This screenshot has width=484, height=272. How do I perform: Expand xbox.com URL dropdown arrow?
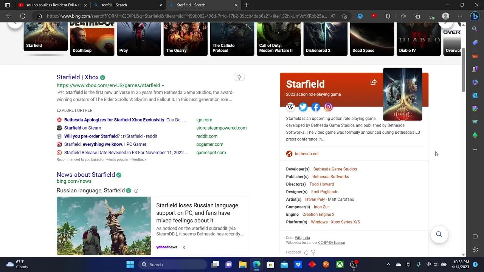163,86
